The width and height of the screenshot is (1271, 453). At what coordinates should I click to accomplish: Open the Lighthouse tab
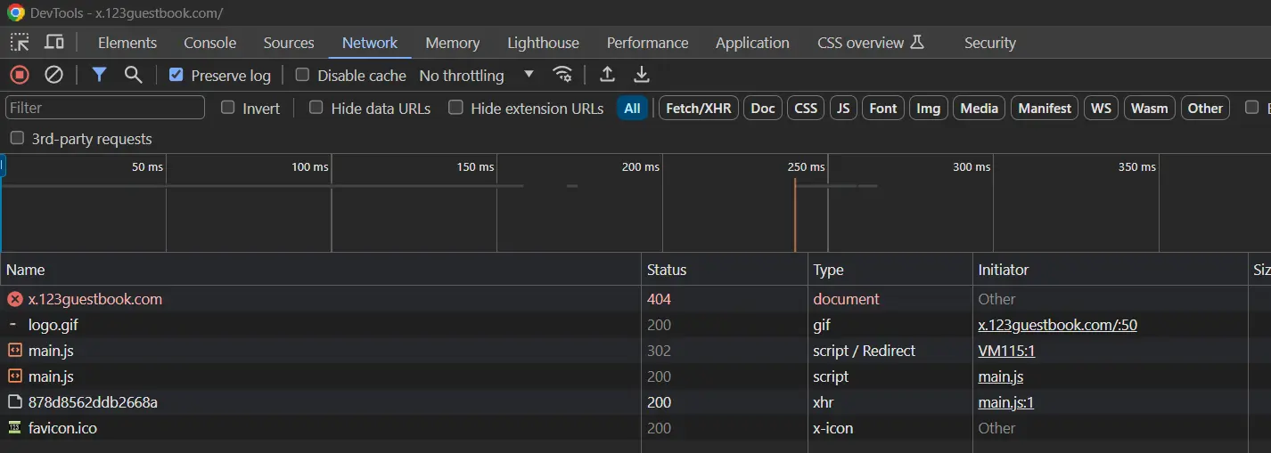point(543,42)
